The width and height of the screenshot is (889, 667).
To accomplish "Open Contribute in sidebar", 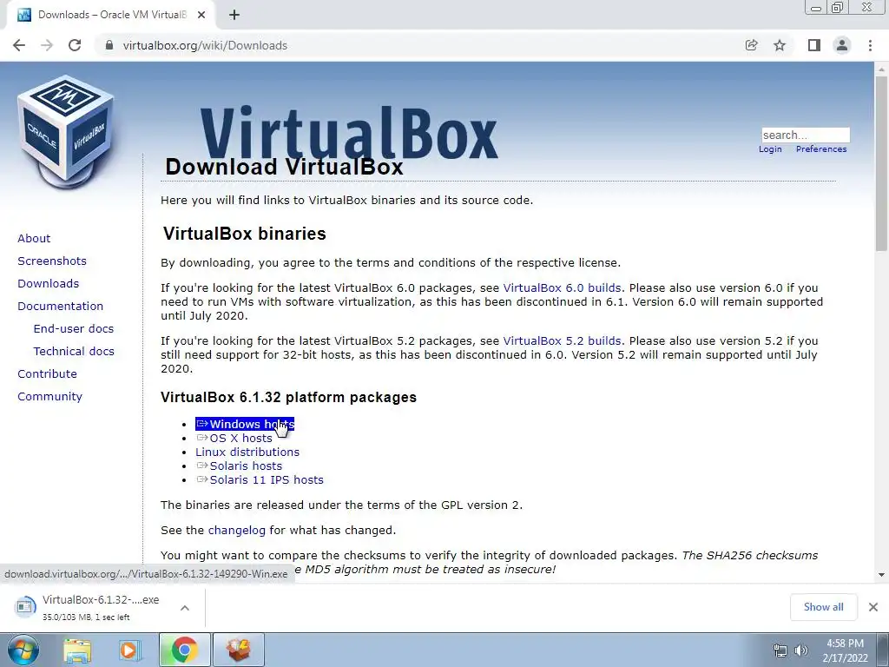I will pos(47,374).
